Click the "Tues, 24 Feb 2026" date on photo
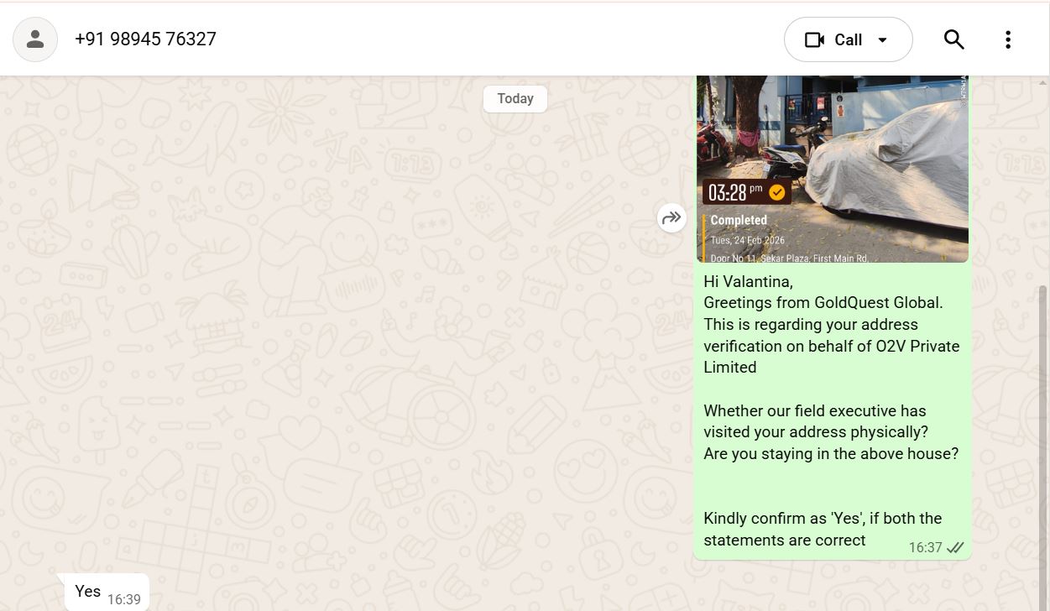This screenshot has width=1050, height=611. point(748,240)
